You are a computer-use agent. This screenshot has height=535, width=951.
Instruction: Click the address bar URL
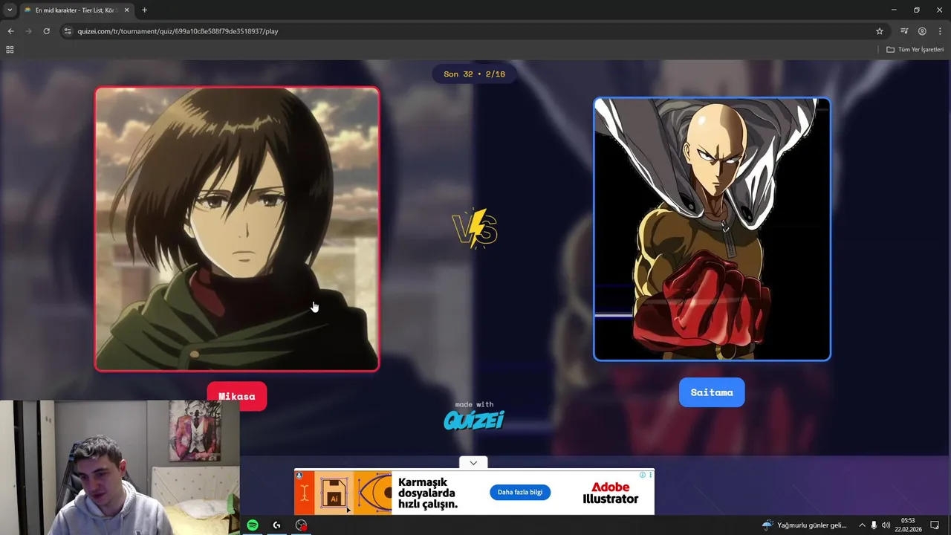tap(178, 31)
